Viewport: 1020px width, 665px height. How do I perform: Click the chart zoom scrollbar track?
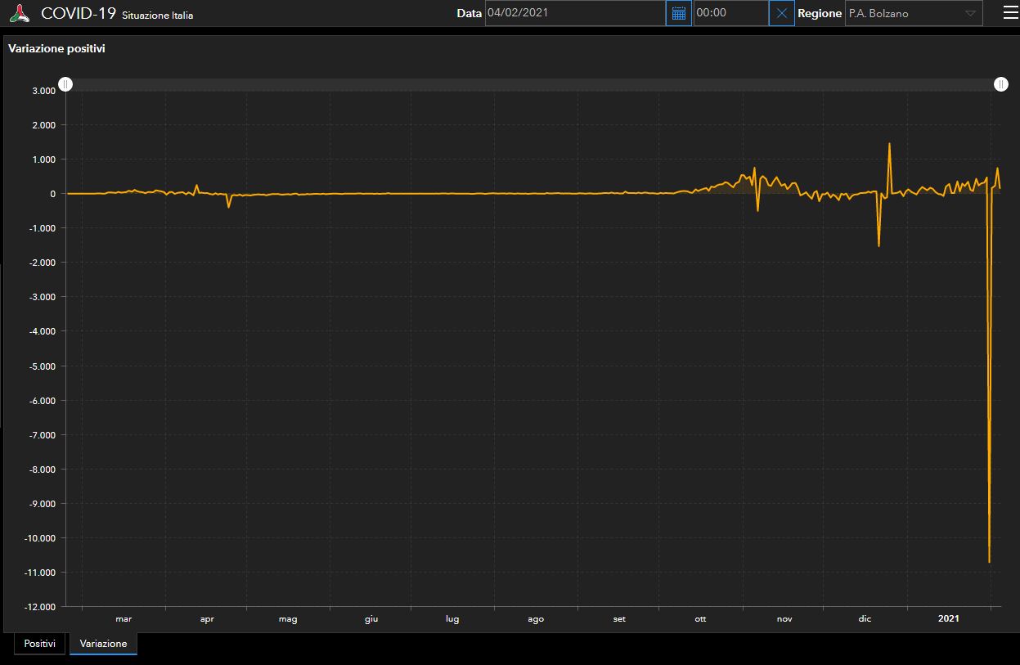coord(533,84)
